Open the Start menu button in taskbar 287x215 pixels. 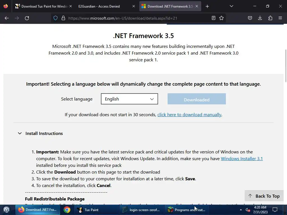(x=6, y=210)
